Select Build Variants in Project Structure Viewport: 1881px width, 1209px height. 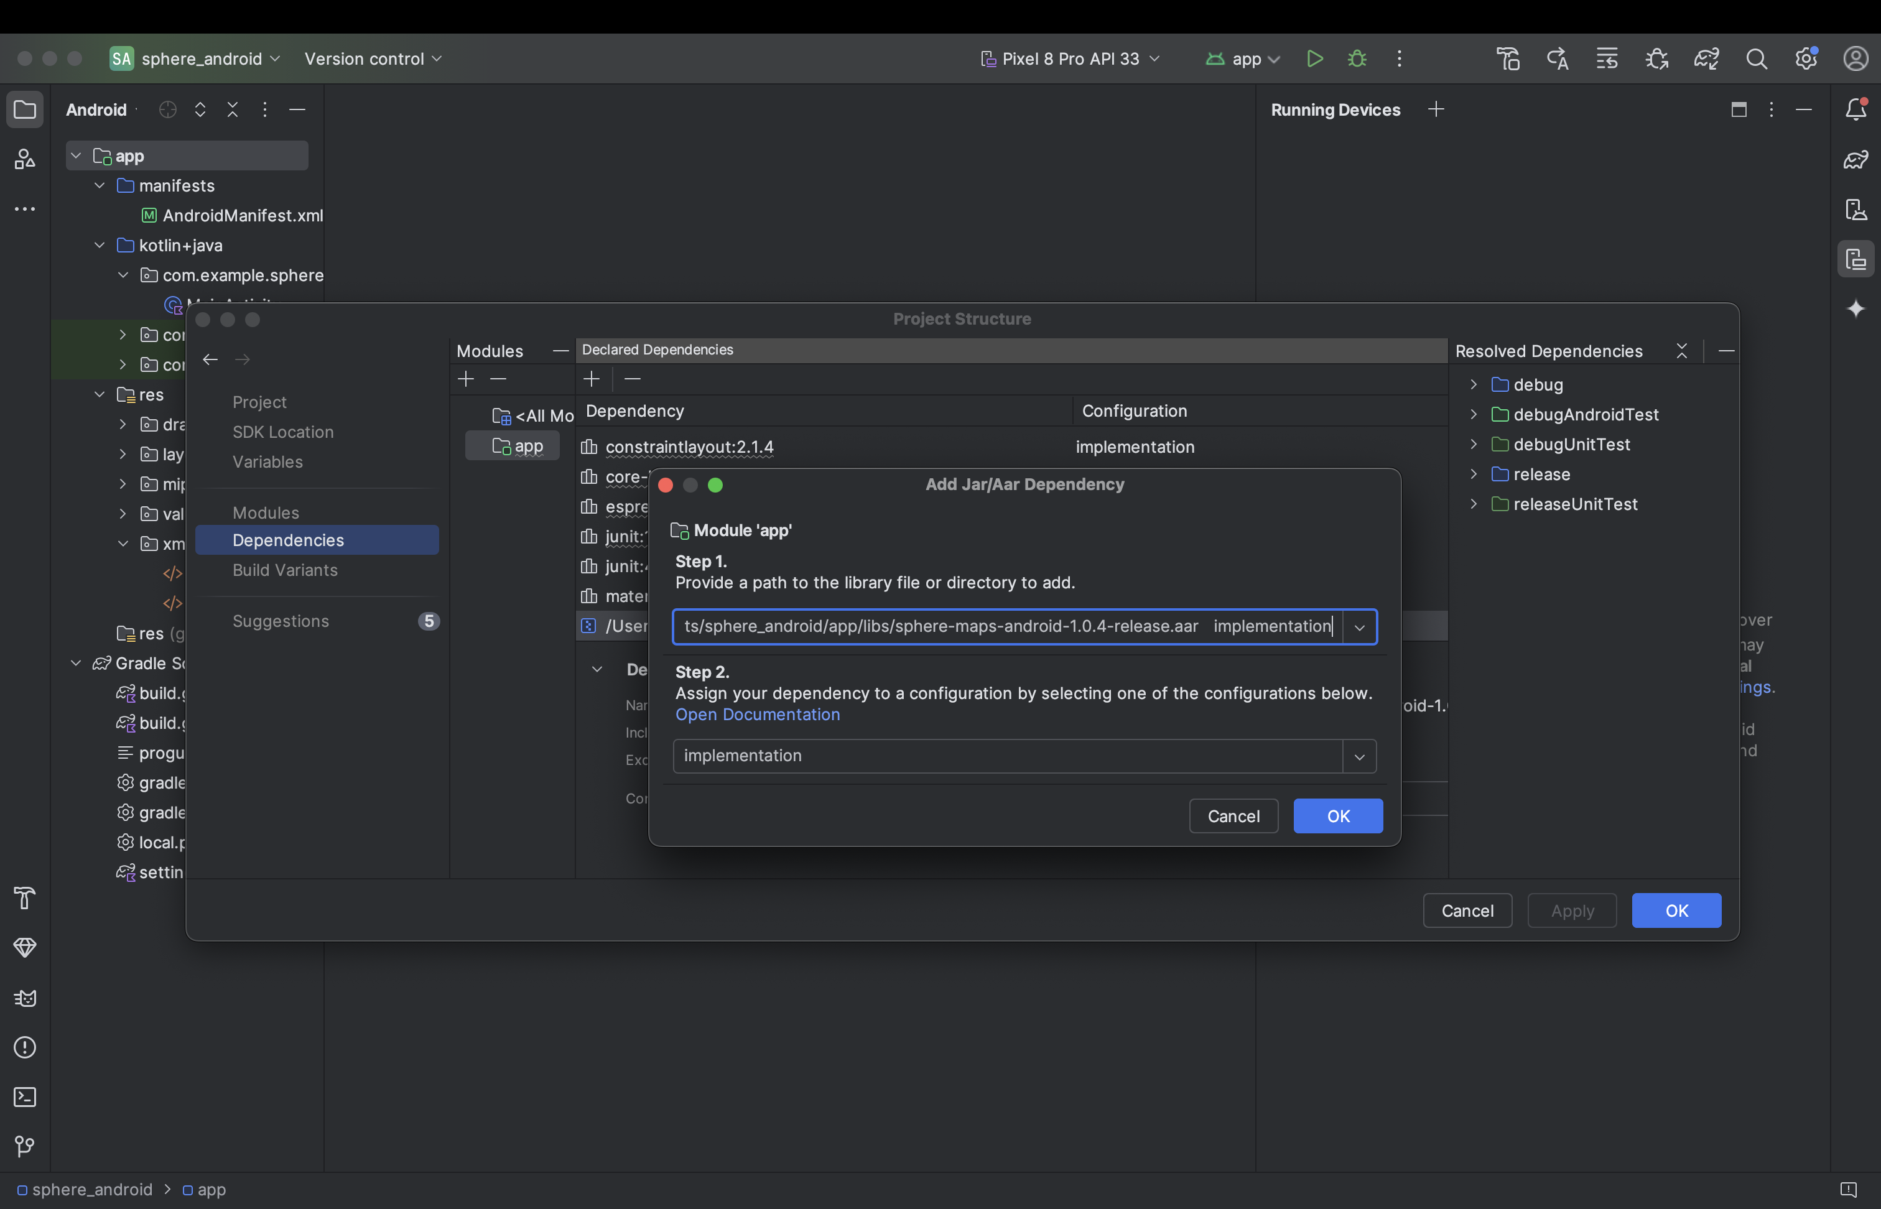pos(284,571)
